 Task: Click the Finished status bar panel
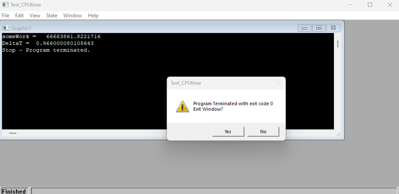(14, 191)
